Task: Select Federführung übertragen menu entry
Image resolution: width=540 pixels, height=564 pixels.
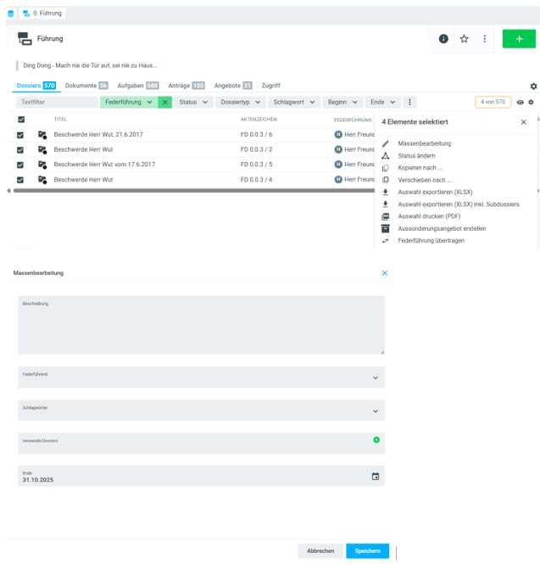Action: tap(431, 240)
